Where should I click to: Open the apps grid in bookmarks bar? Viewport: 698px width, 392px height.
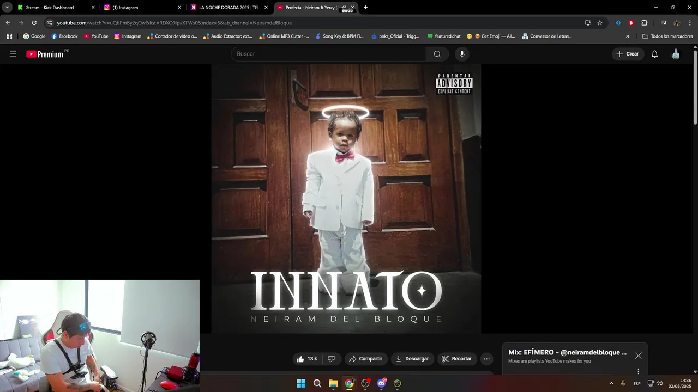click(9, 36)
